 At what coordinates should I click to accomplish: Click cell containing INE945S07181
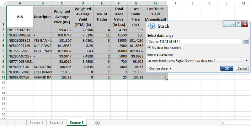[x=20, y=67]
